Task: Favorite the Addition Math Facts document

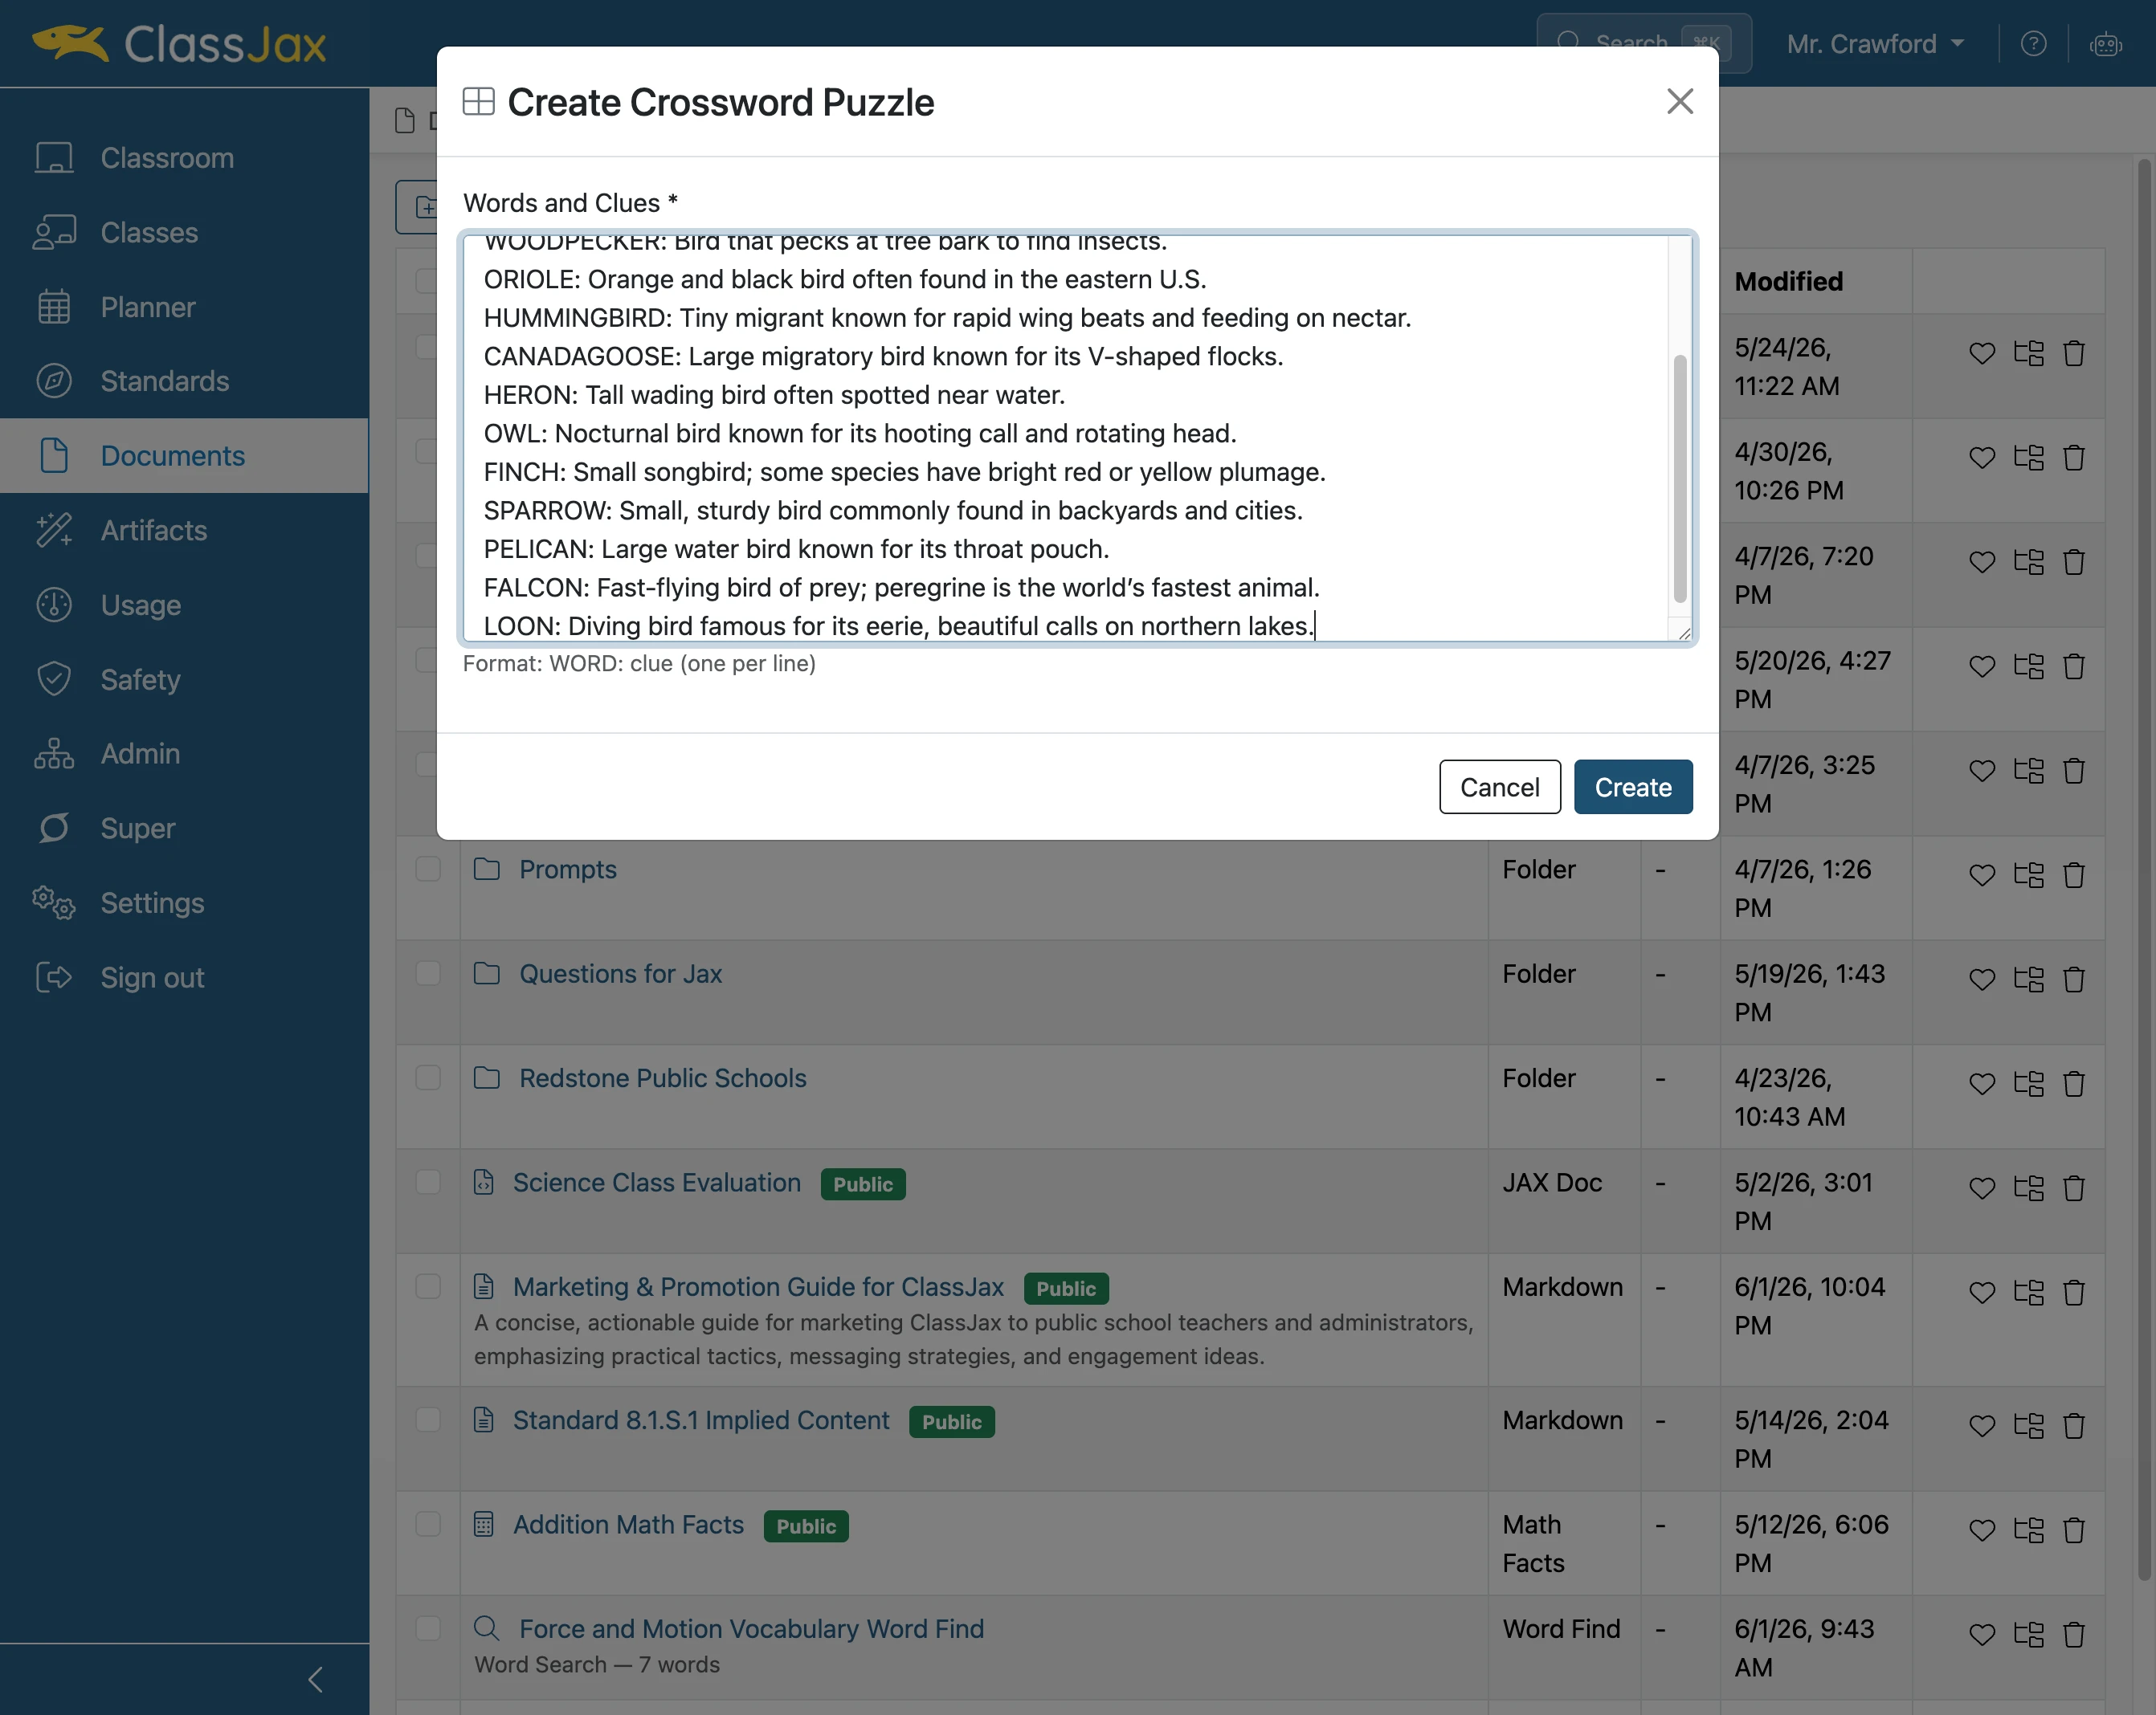Action: tap(1982, 1530)
